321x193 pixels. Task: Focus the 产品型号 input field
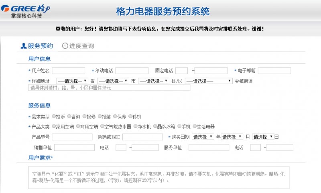point(72,137)
